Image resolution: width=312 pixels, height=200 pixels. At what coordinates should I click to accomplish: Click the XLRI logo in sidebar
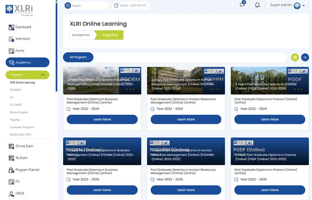coord(19,10)
